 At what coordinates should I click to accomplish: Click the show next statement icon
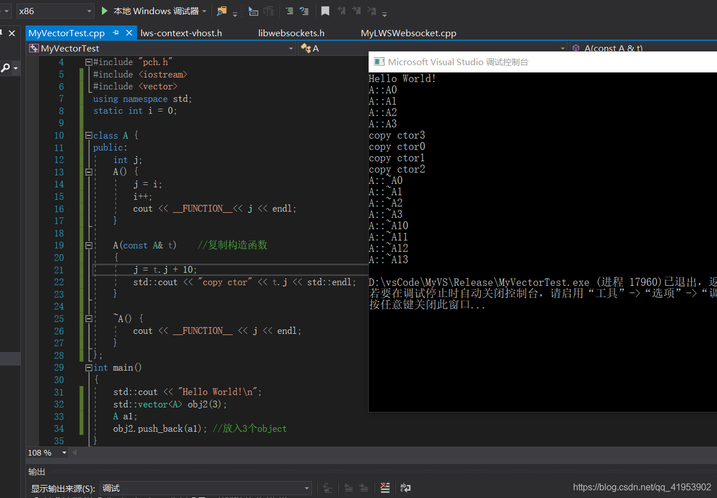pyautogui.click(x=254, y=11)
